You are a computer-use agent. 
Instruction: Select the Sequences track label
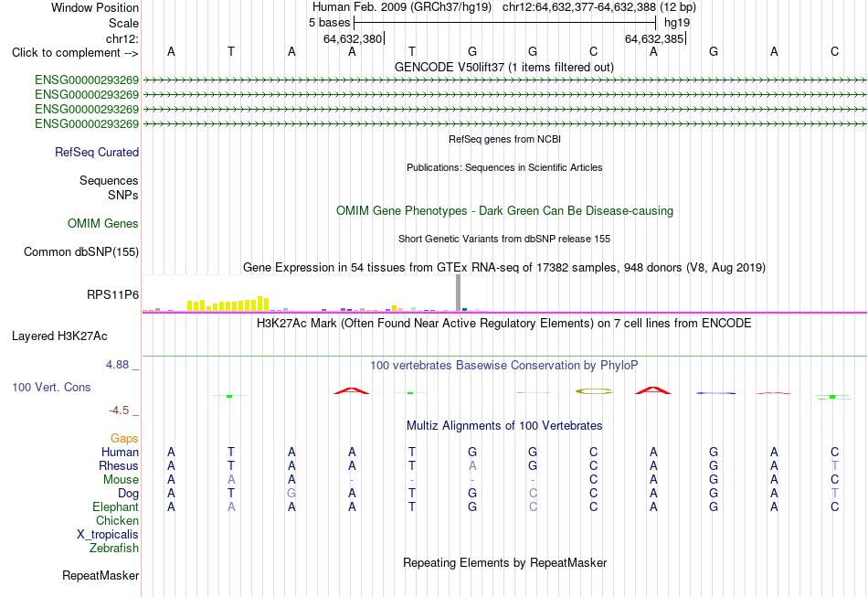click(x=109, y=180)
